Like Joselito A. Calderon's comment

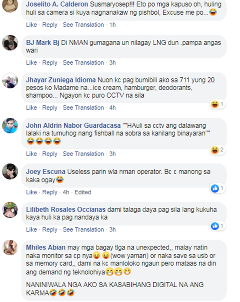[x=31, y=25]
